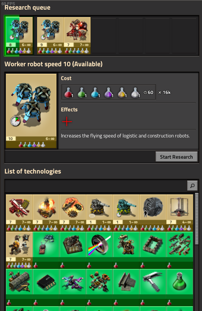Pick the Physical projectile damage bullets technology
This screenshot has height=311, width=202.
click(19, 213)
